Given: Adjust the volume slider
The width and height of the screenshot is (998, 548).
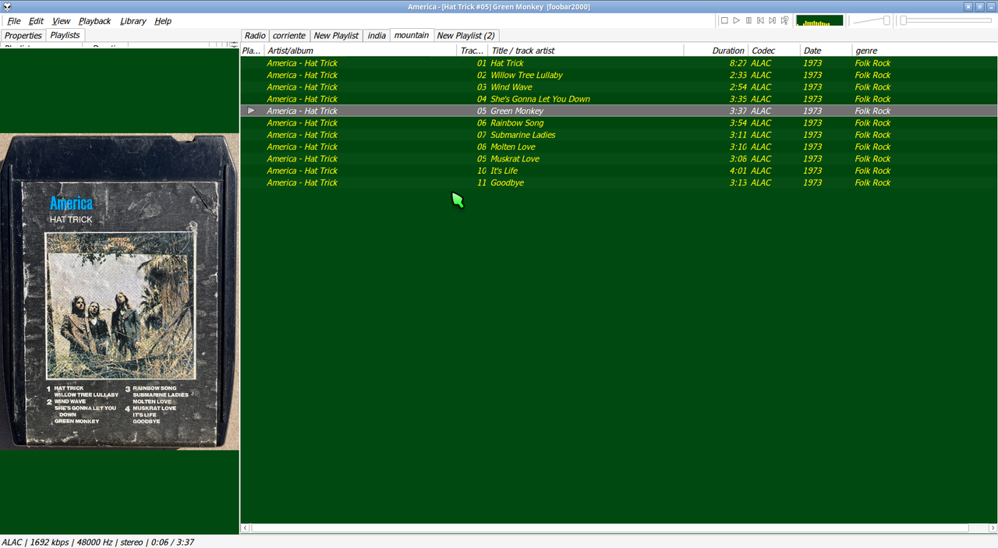Looking at the screenshot, I should point(872,20).
